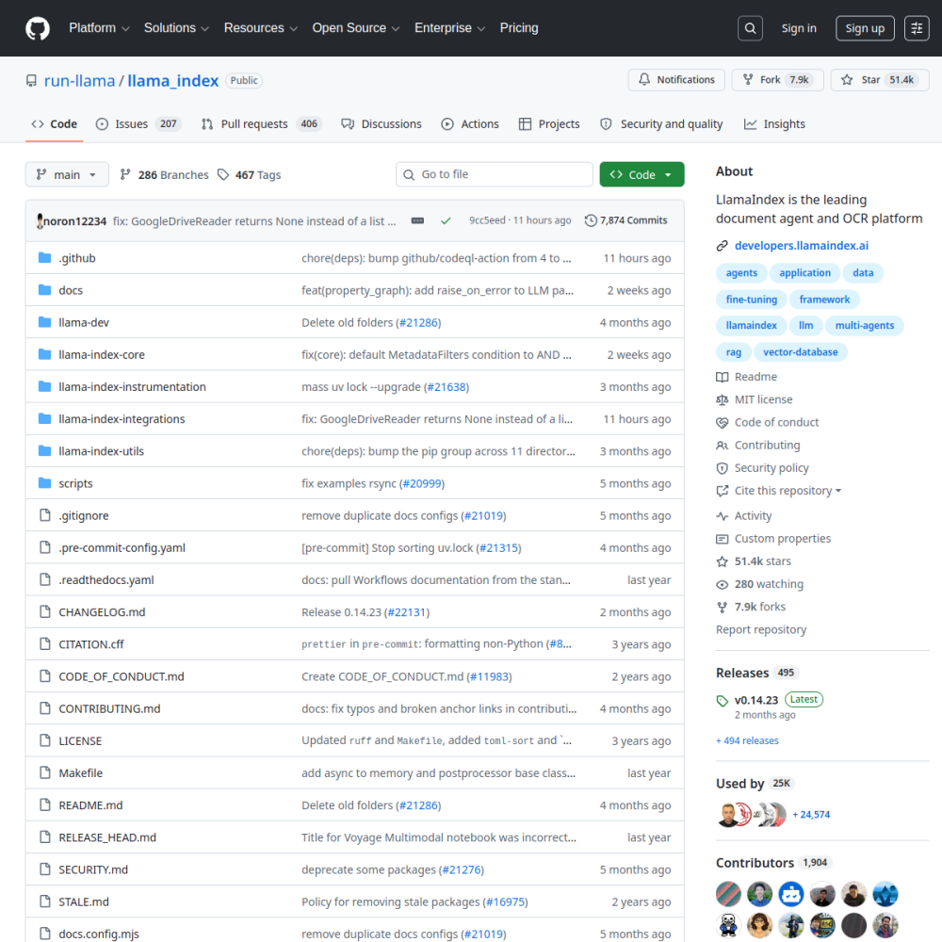This screenshot has width=942, height=942.
Task: Open the main branch selector dropdown
Action: tap(67, 175)
